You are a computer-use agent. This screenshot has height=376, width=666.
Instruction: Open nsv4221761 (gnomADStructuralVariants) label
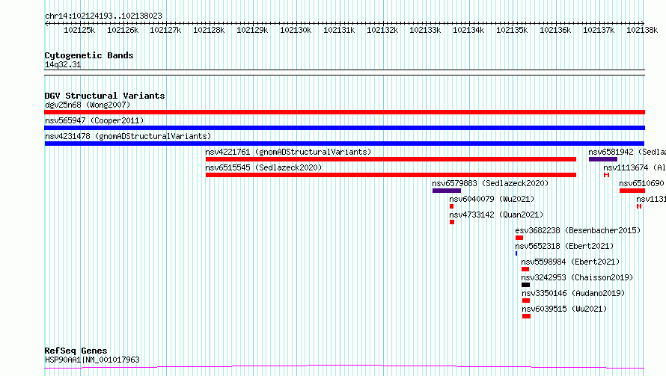[288, 152]
